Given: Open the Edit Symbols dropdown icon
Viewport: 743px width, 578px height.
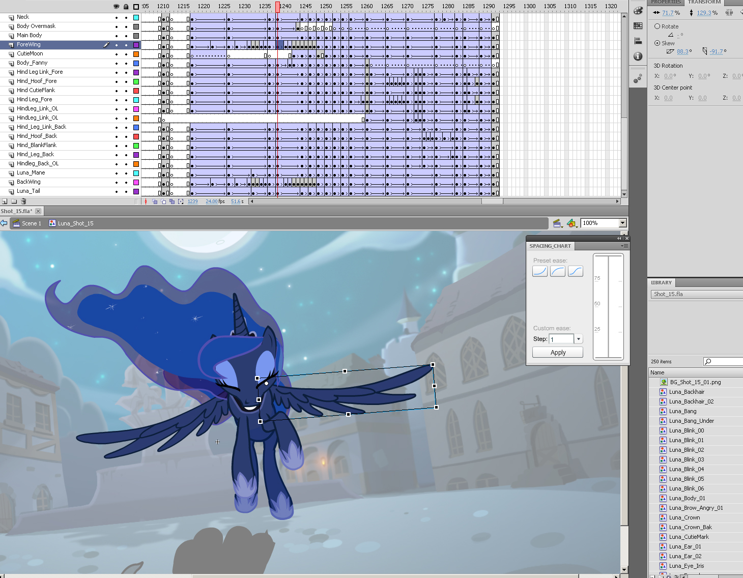Looking at the screenshot, I should 571,223.
